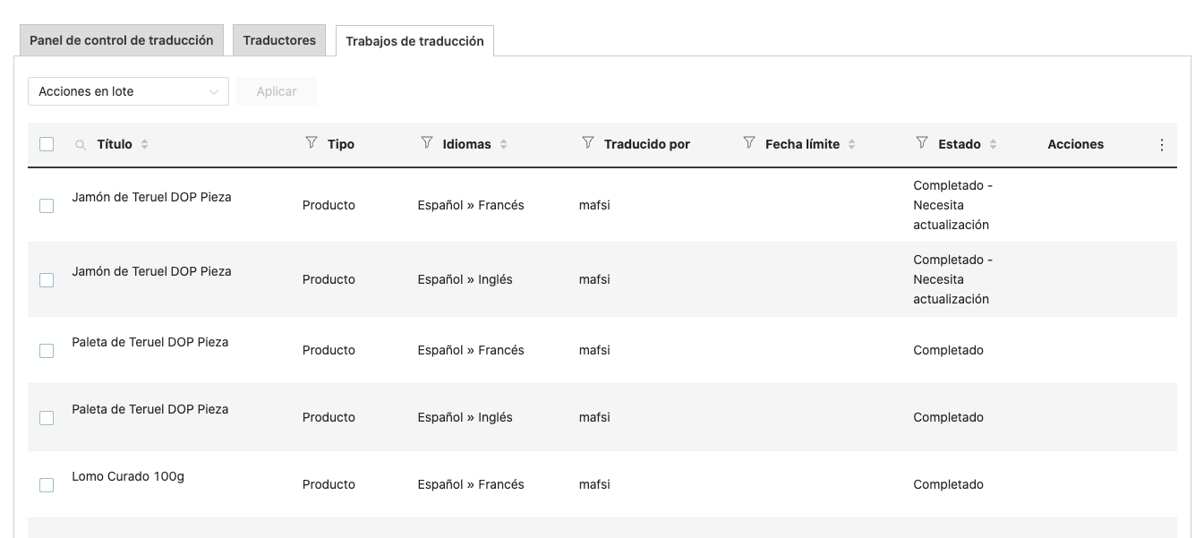The image size is (1204, 538).
Task: Switch to Panel de control de traducción tab
Action: point(122,40)
